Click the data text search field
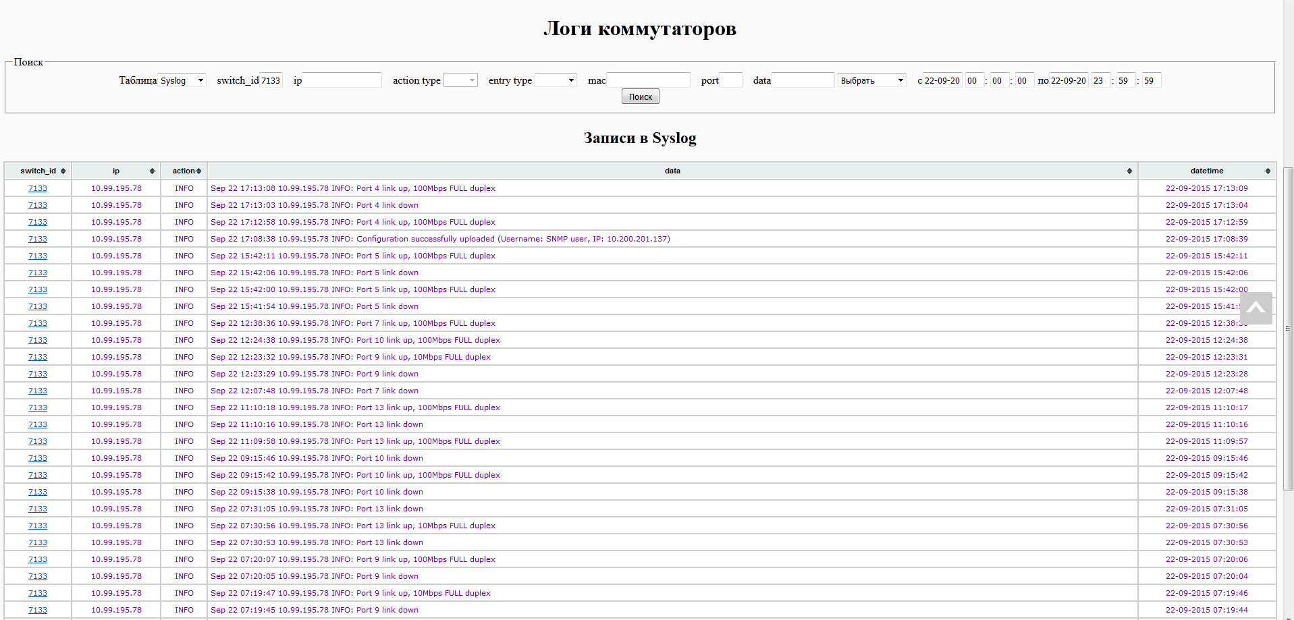Viewport: 1294px width, 620px height. click(803, 80)
